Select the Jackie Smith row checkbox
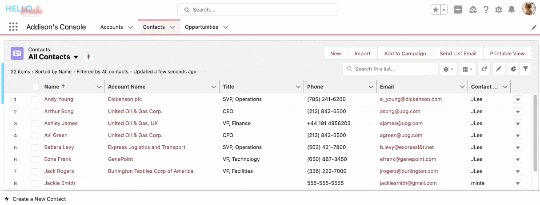The width and height of the screenshot is (540, 205). [35, 183]
